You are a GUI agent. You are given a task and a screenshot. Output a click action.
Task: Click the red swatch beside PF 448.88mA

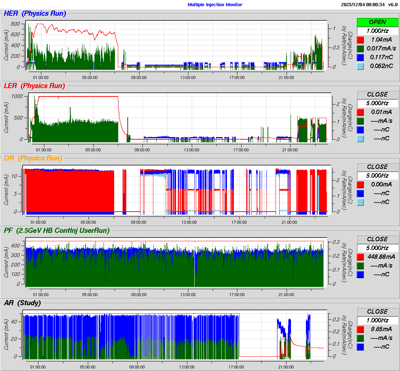pos(360,257)
